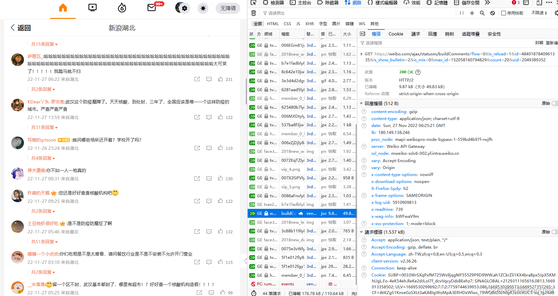This screenshot has height=296, width=558.
Task: Toggle the network details sidebar pane icon
Action: [362, 34]
